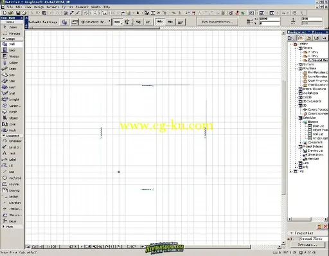The width and height of the screenshot is (329, 256).
Task: Select the Interior Elevation tool
Action: [12, 209]
